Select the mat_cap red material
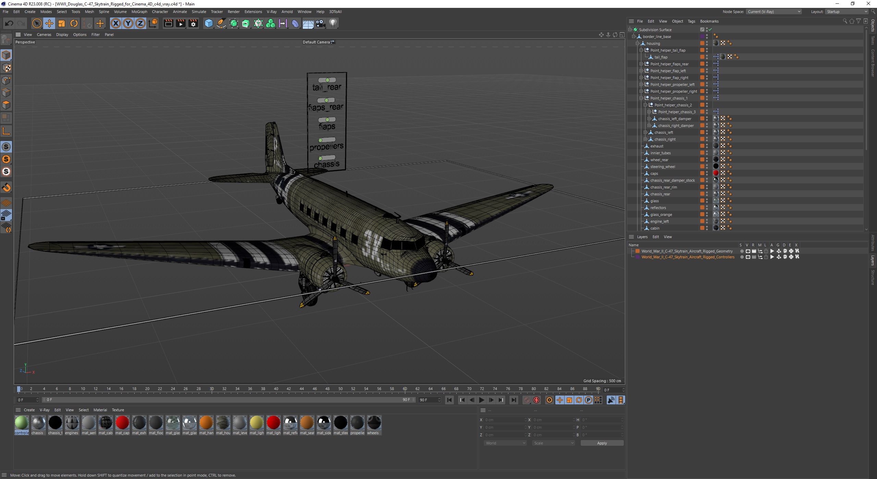Image resolution: width=877 pixels, height=479 pixels. pyautogui.click(x=122, y=423)
